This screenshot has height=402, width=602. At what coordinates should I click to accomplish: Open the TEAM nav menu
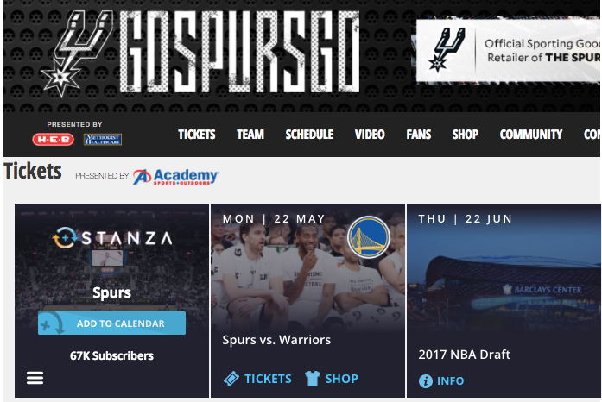pyautogui.click(x=250, y=135)
